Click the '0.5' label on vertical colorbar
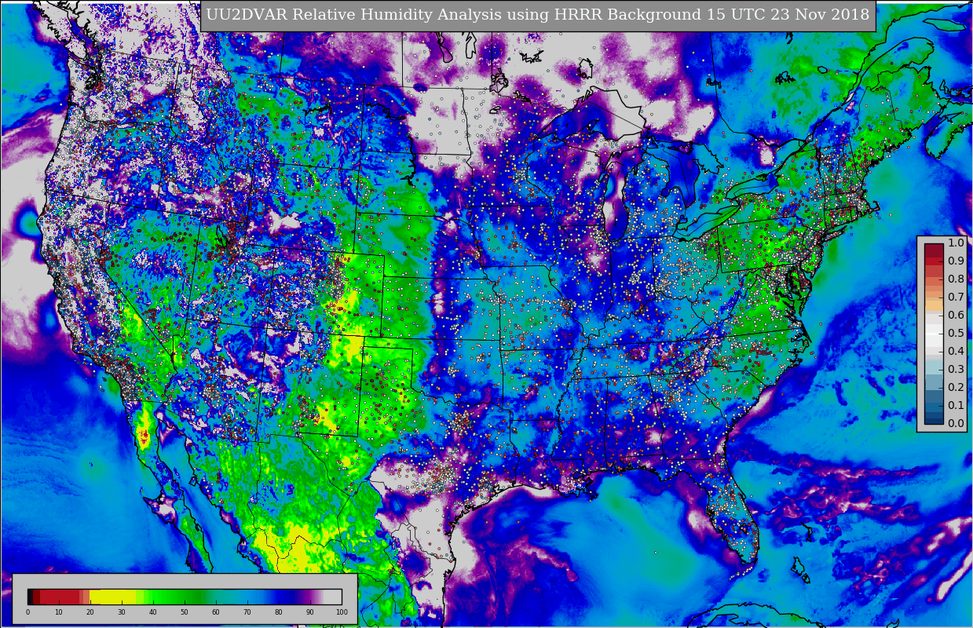Image resolution: width=973 pixels, height=628 pixels. pyautogui.click(x=956, y=334)
